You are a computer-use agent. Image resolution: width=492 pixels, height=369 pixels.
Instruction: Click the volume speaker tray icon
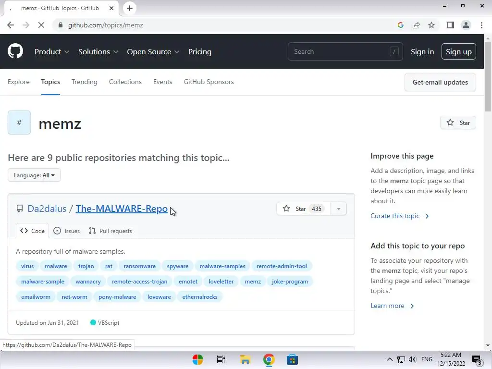pos(412,359)
